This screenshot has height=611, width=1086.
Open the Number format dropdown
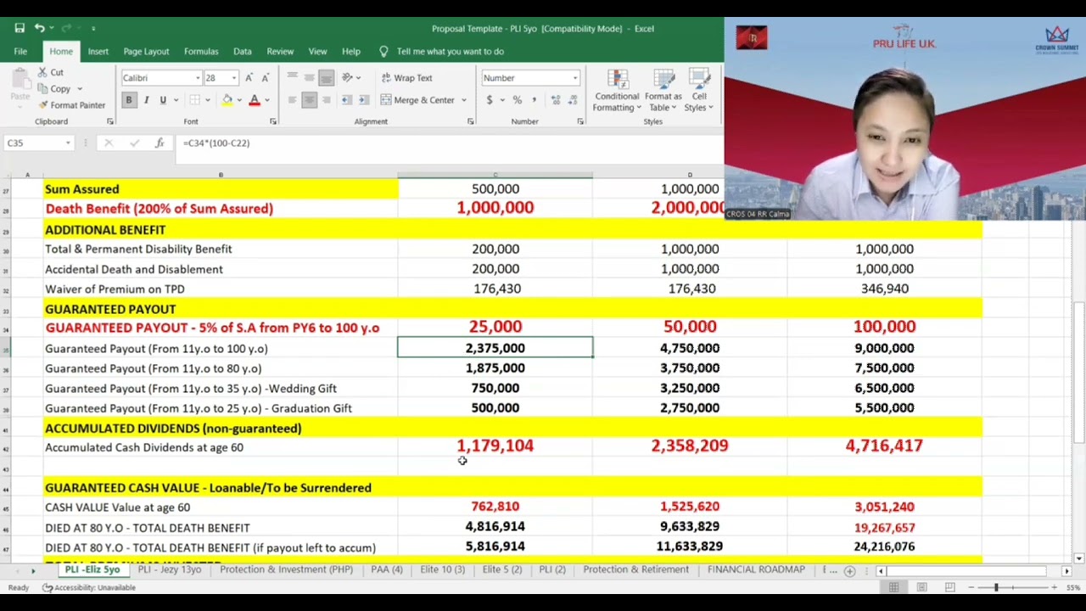[x=574, y=78]
